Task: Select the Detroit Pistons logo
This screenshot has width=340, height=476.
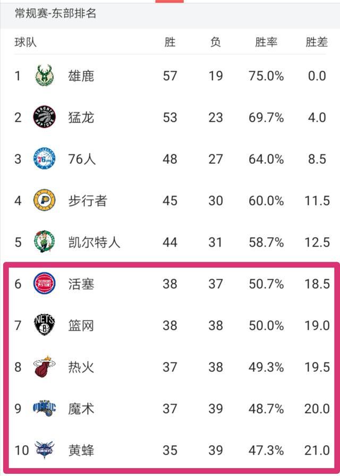Action: tap(44, 283)
